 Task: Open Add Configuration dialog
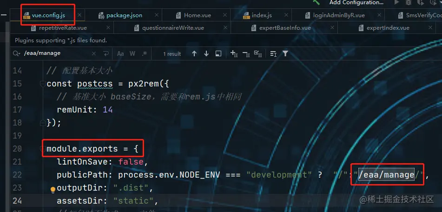coord(356,2)
